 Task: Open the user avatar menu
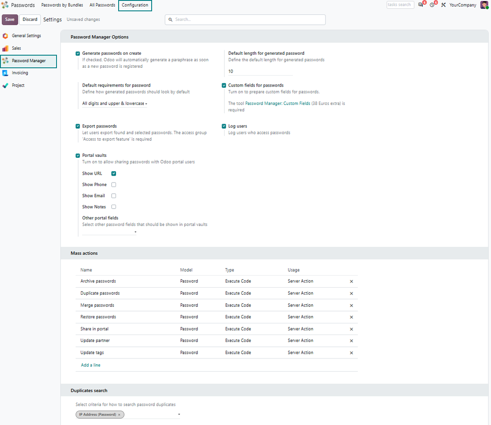[484, 5]
